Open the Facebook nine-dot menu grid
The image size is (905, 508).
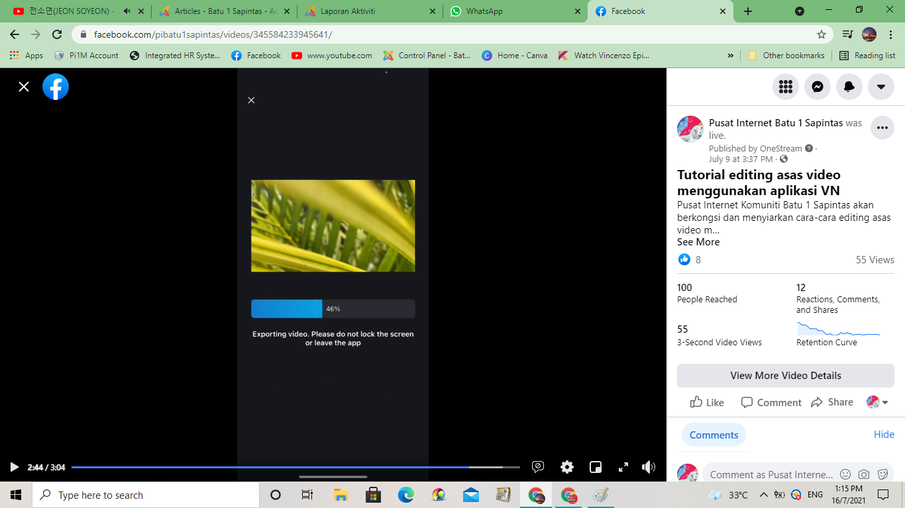786,87
